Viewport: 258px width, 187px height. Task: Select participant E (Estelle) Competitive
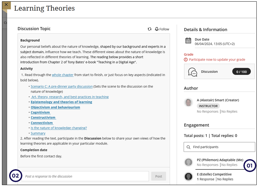[214, 174]
